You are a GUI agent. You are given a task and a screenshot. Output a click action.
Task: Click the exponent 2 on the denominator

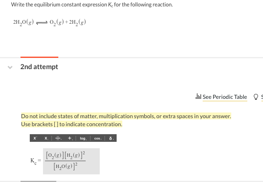pos(76,164)
